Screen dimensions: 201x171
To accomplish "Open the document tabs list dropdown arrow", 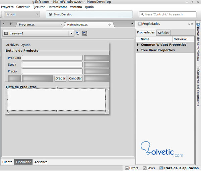I will pyautogui.click(x=132, y=24).
